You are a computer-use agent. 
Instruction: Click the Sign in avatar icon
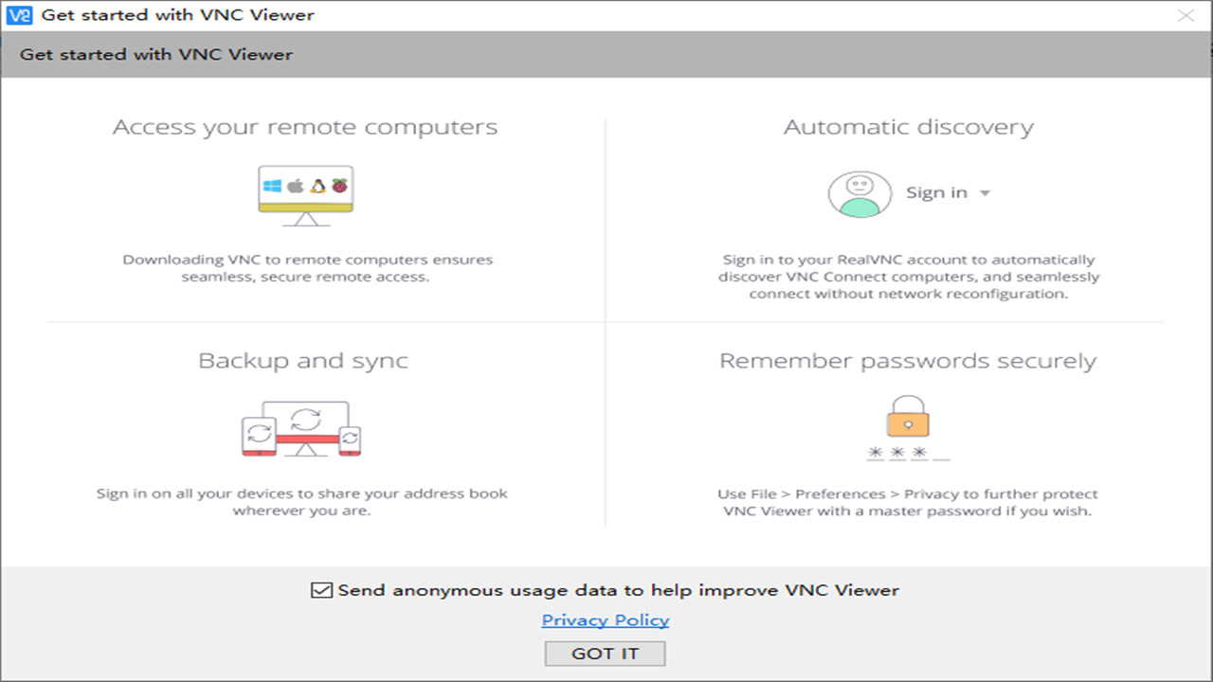pyautogui.click(x=860, y=192)
